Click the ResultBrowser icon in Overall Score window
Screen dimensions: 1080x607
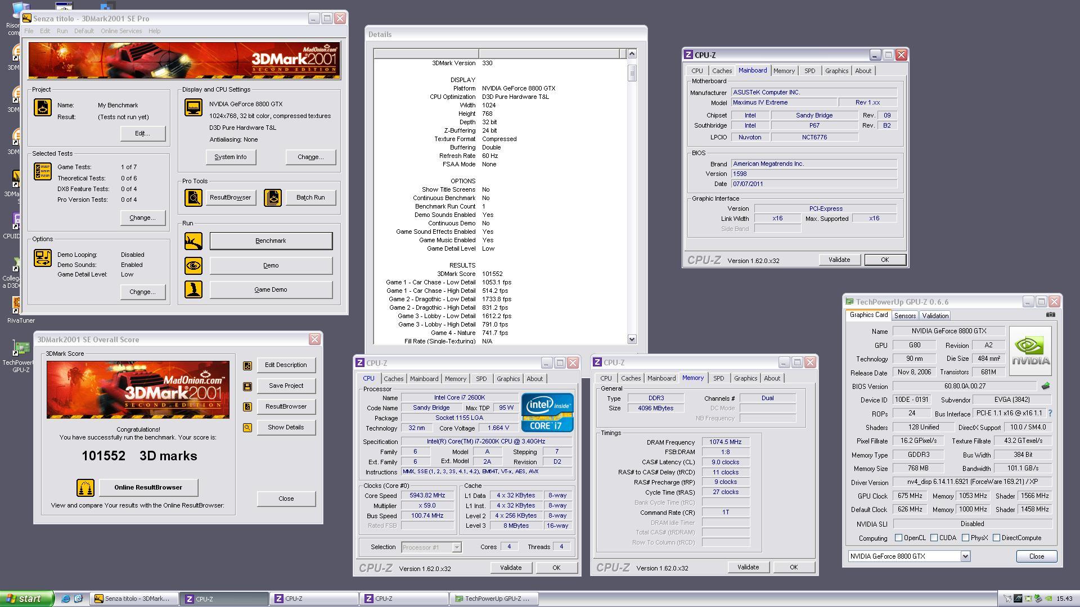point(247,407)
